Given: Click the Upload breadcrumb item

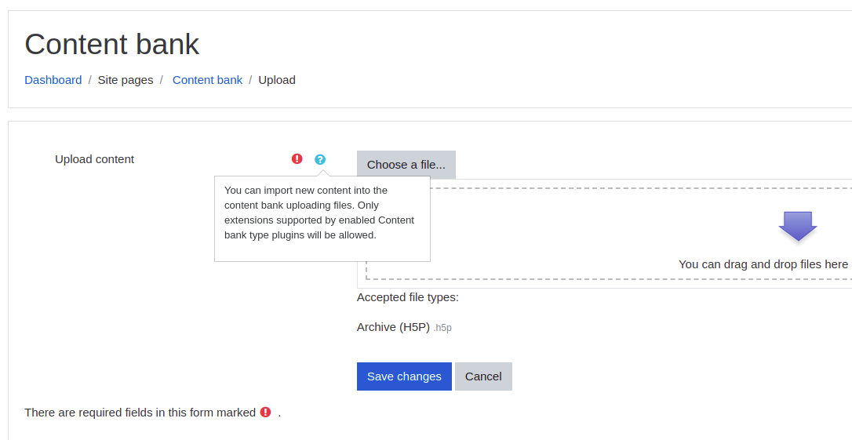Looking at the screenshot, I should point(277,80).
